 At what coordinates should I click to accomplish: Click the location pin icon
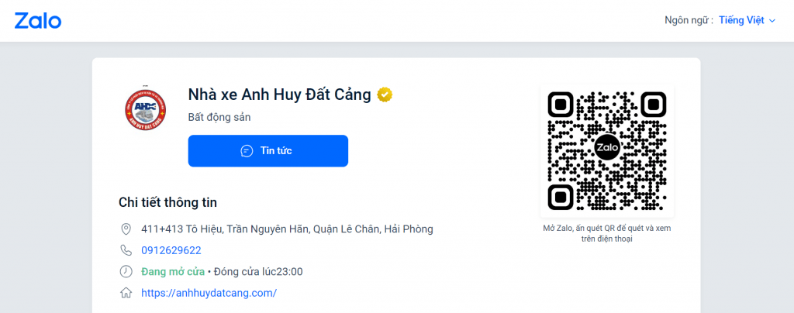[x=126, y=229]
